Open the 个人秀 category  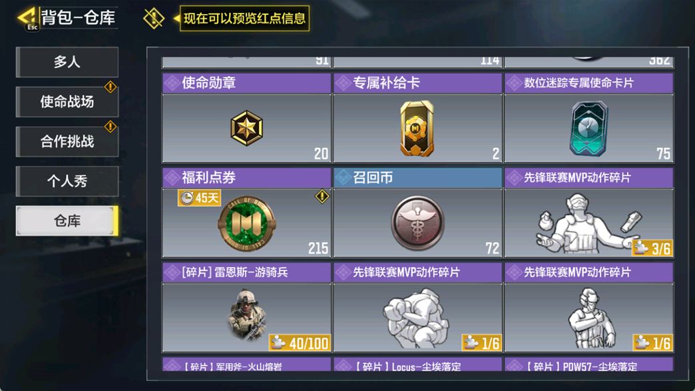67,181
